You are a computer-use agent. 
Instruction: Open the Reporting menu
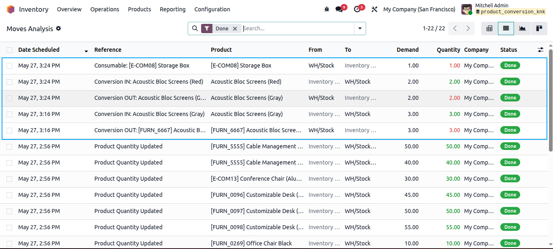(x=173, y=9)
